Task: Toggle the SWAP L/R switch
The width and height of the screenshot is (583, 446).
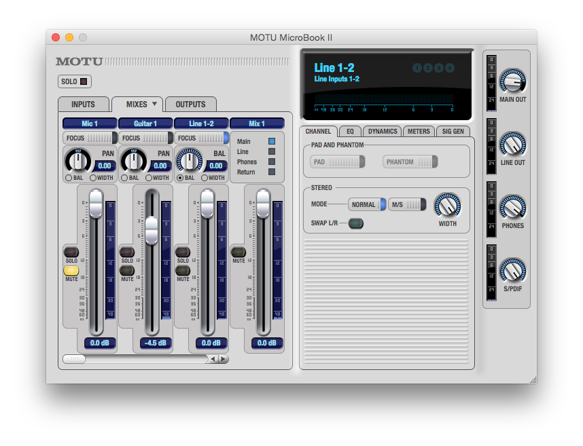Action: 356,223
